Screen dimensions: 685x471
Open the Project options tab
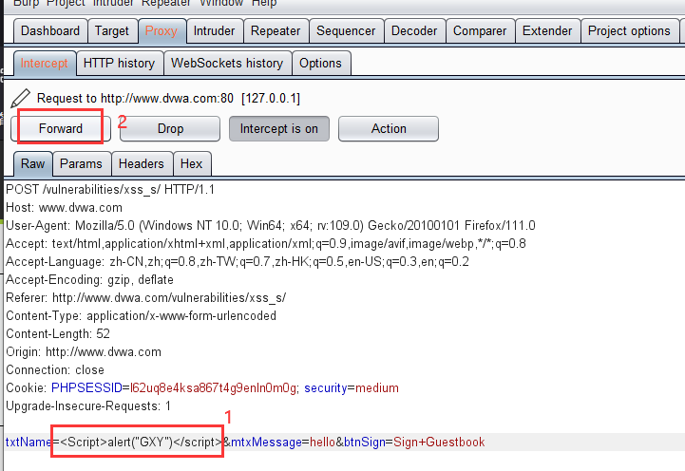[x=629, y=31]
